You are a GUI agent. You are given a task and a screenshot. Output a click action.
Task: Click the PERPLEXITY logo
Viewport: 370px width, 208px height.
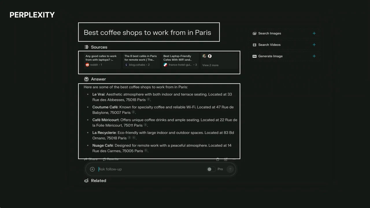32,15
